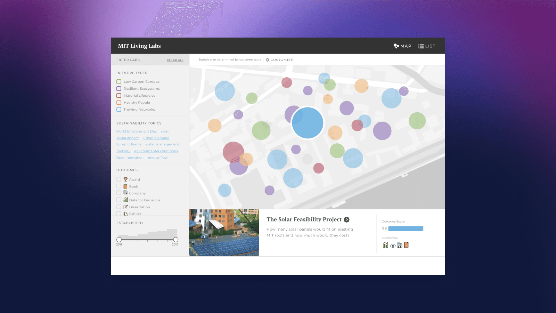Open the solar panel rooftop photo thumbnail
Screen dimensions: 556x313
[x=224, y=233]
